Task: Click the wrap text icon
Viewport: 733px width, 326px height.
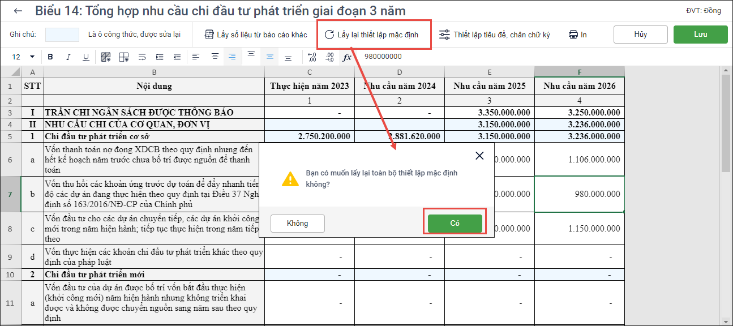Action: [142, 57]
